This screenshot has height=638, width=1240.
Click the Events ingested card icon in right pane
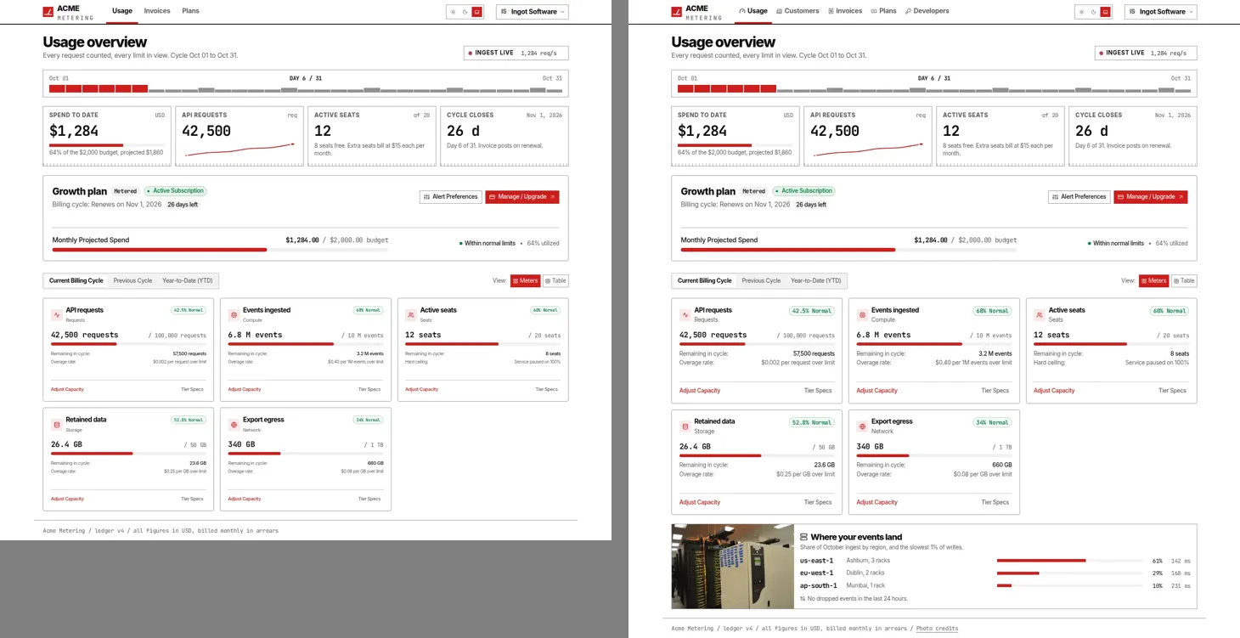tap(862, 314)
